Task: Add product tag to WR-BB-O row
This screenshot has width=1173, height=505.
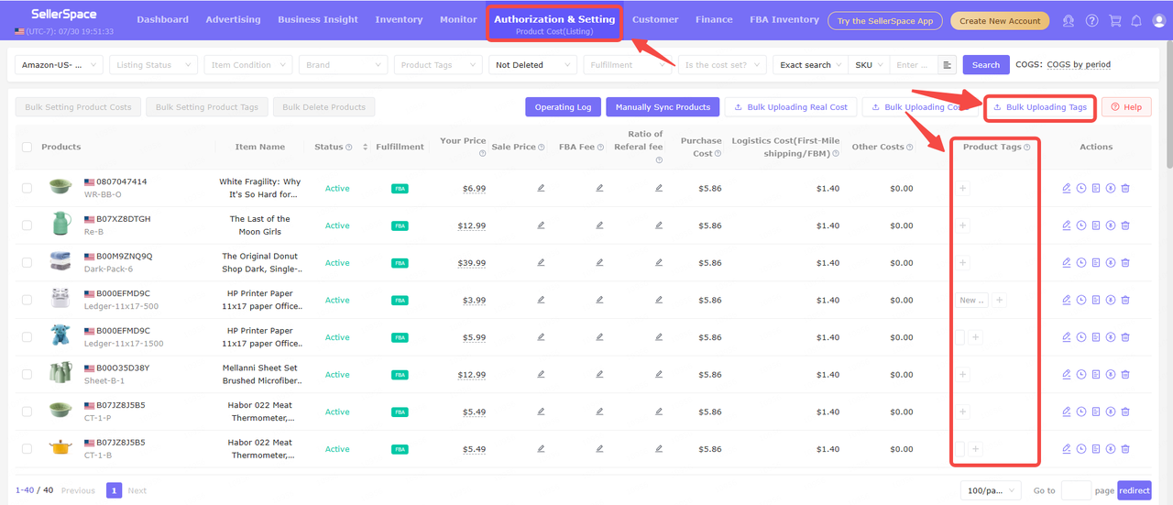Action: (962, 188)
